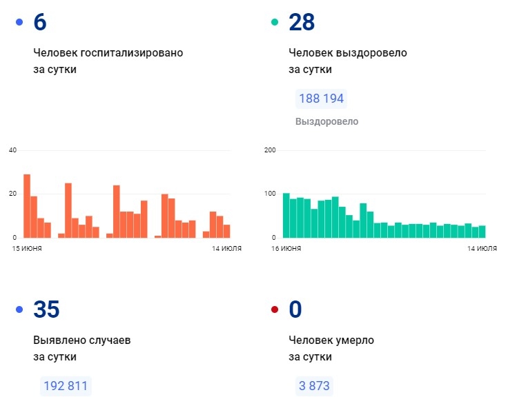Click the large number 28 recovered today
Screen dimensions: 517x397
pos(302,23)
